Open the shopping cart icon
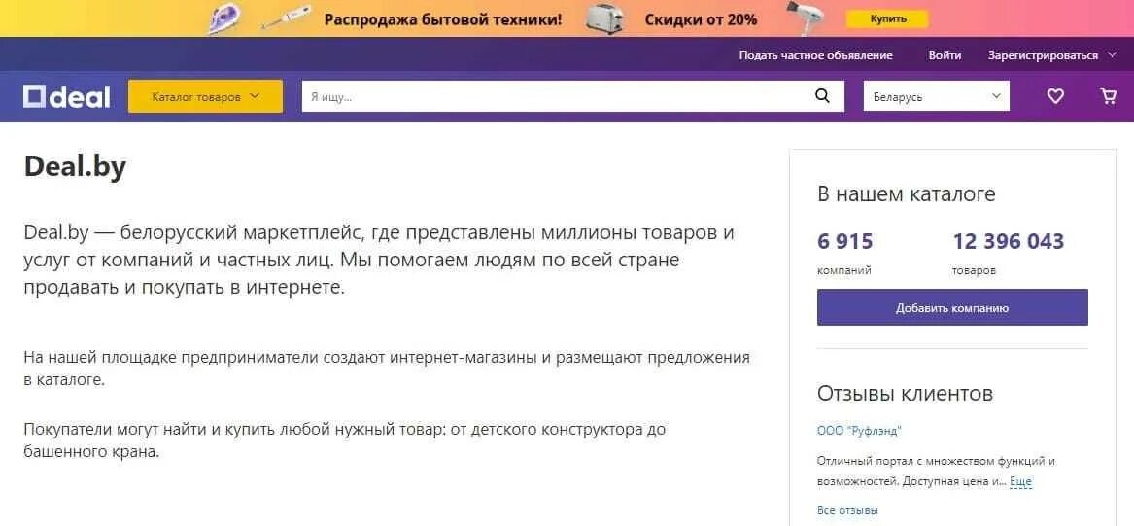The image size is (1134, 526). pyautogui.click(x=1108, y=96)
